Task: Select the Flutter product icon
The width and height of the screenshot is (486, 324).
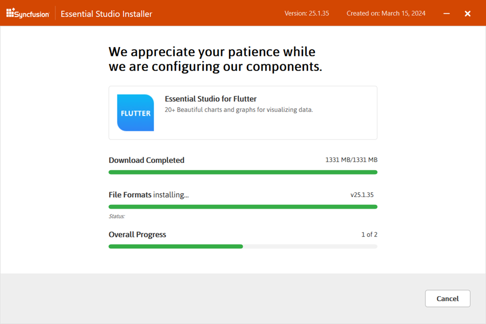Action: (135, 112)
